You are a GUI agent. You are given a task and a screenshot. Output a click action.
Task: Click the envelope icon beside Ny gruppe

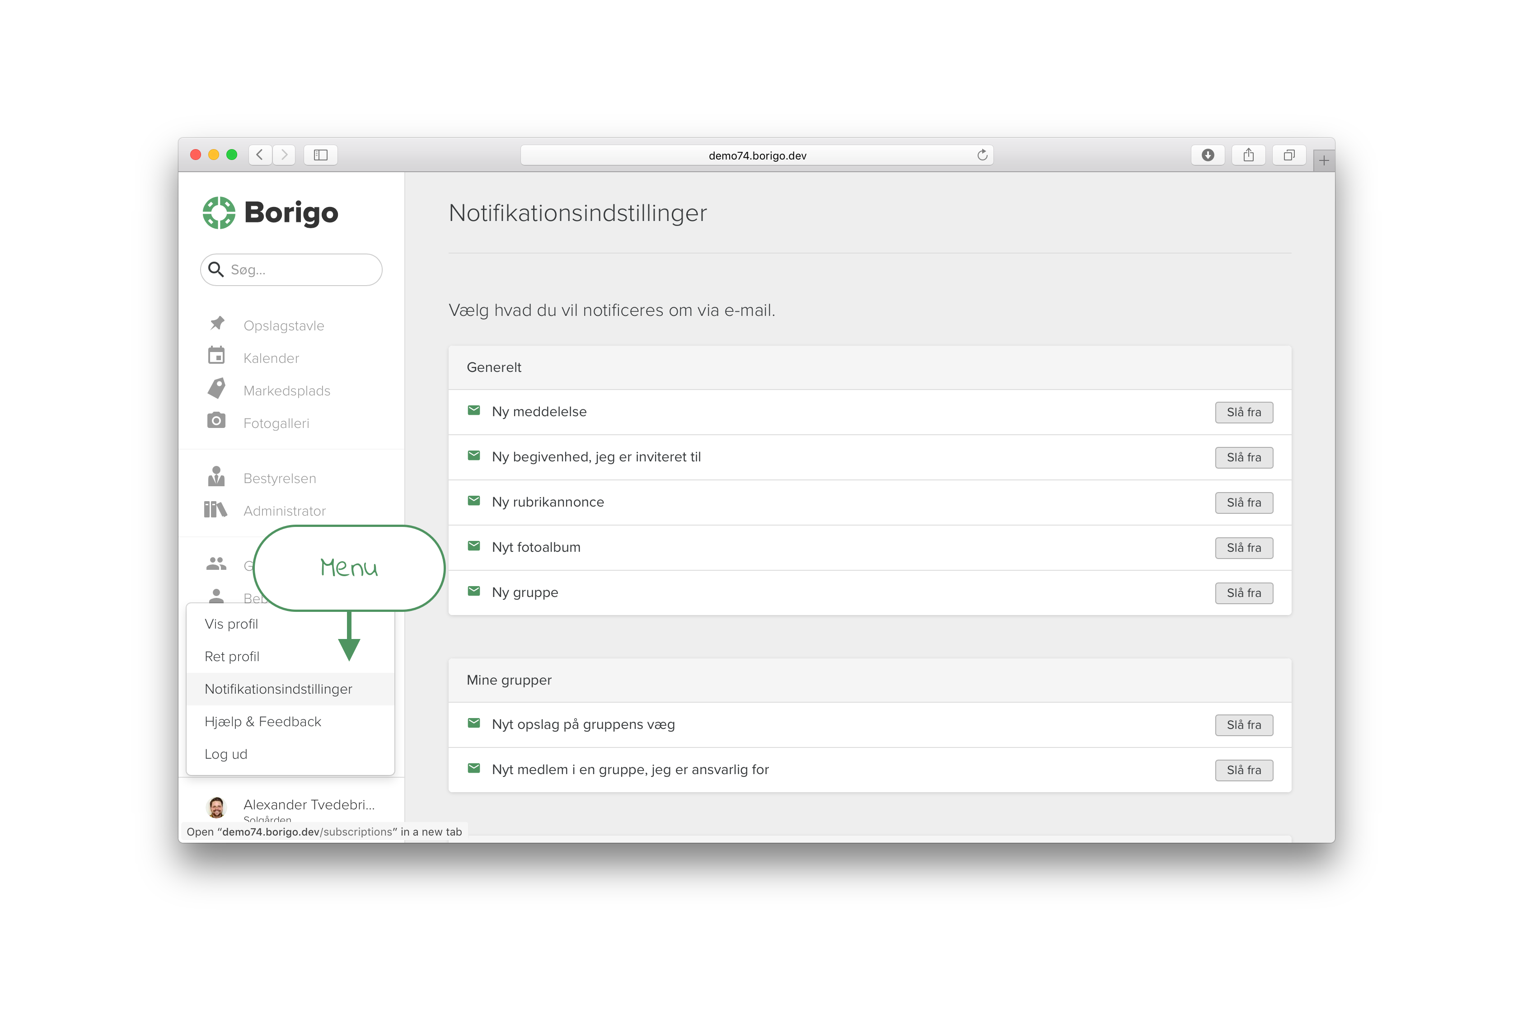pos(474,591)
